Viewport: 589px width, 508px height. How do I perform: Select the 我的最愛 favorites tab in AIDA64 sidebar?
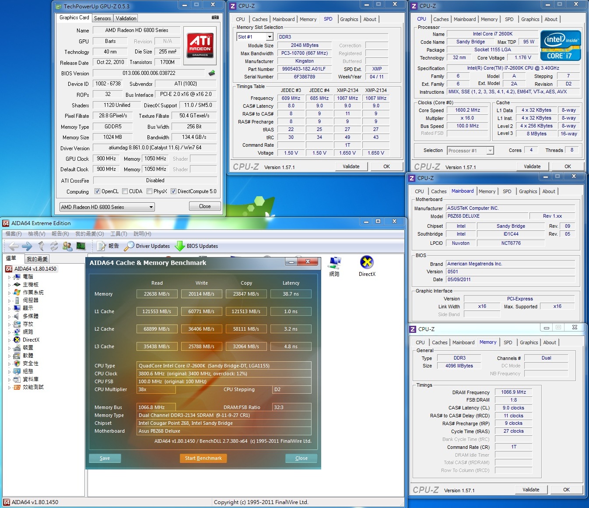pyautogui.click(x=37, y=259)
